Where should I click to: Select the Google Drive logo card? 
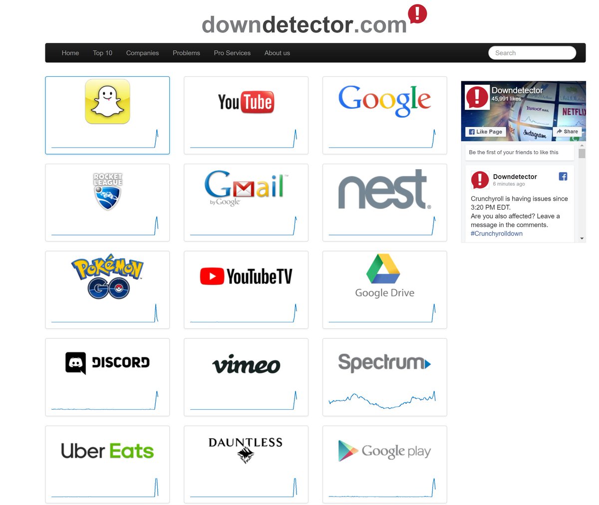[385, 290]
